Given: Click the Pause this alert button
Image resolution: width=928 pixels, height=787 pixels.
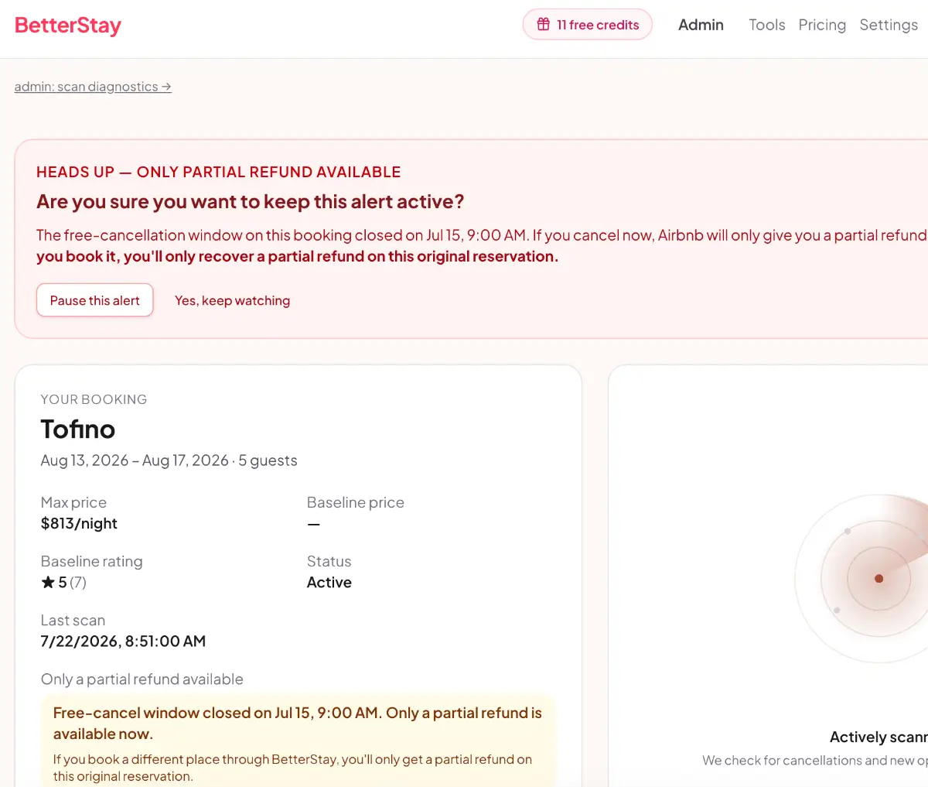Looking at the screenshot, I should click(x=95, y=300).
